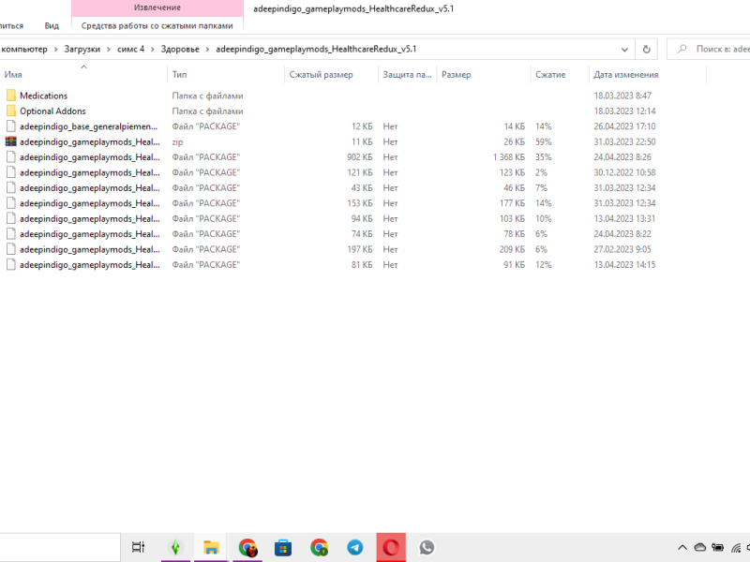Expand the address bar history dropdown
Image resolution: width=750 pixels, height=562 pixels.
pyautogui.click(x=624, y=50)
